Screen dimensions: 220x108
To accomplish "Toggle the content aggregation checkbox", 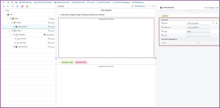I will [198, 43].
